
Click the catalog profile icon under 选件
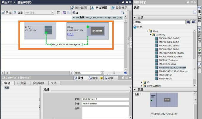[x=195, y=12]
